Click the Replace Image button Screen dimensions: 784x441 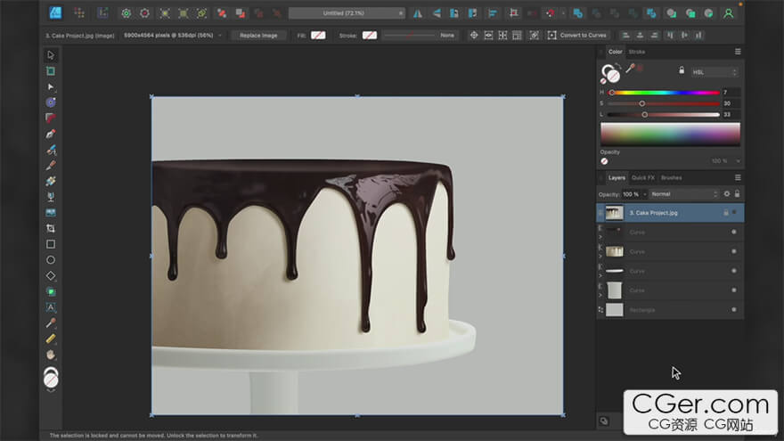[258, 35]
